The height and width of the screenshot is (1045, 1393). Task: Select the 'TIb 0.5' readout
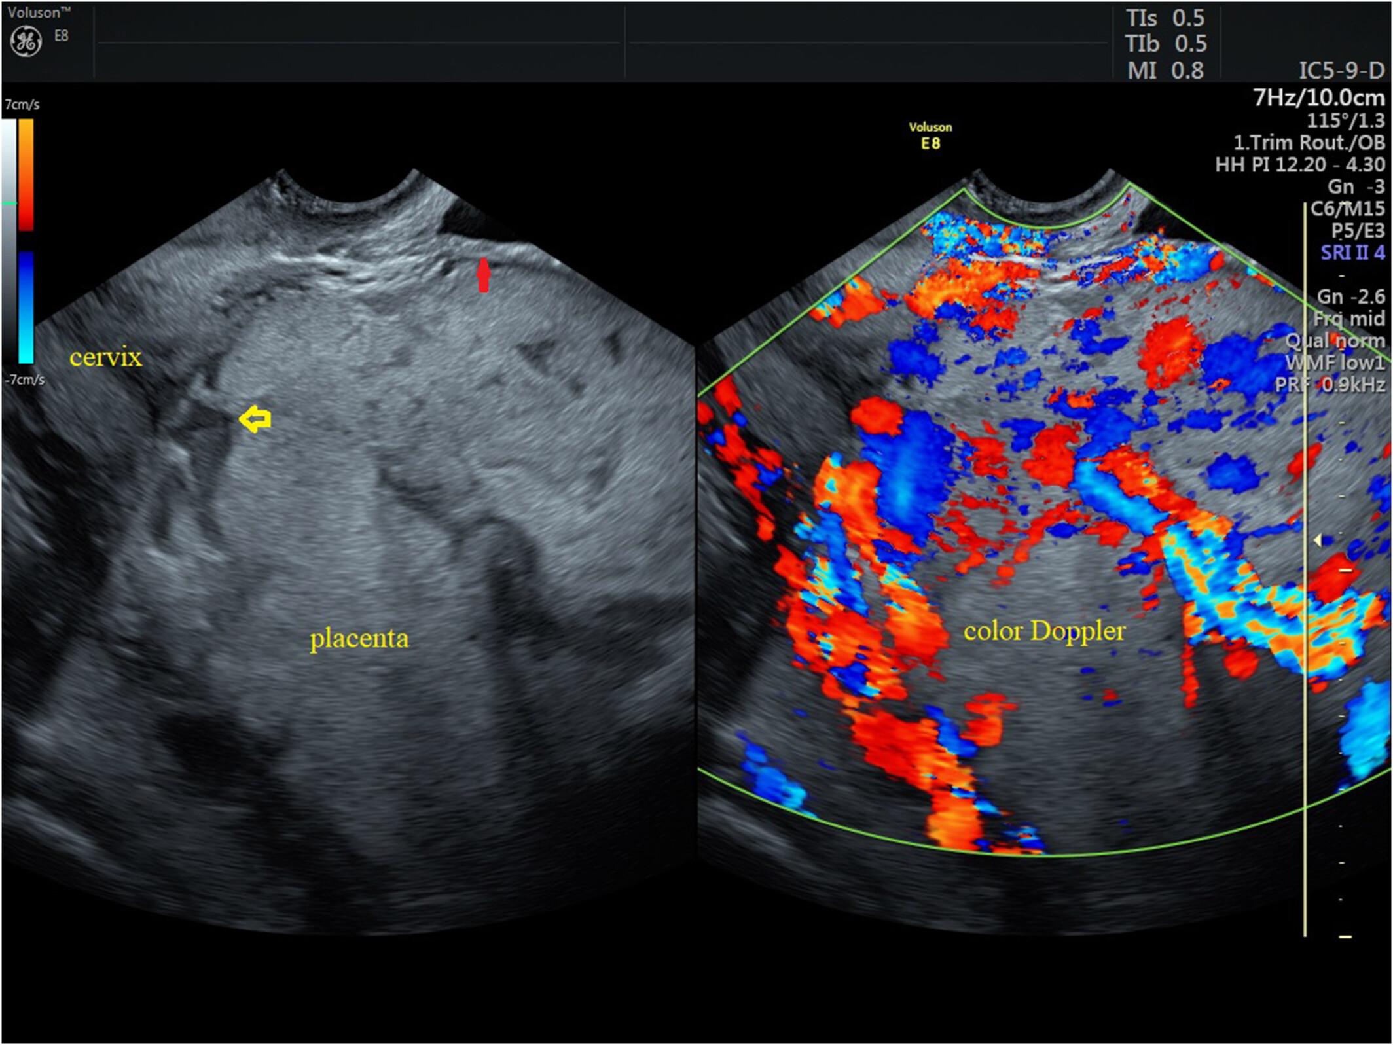[x=1166, y=44]
